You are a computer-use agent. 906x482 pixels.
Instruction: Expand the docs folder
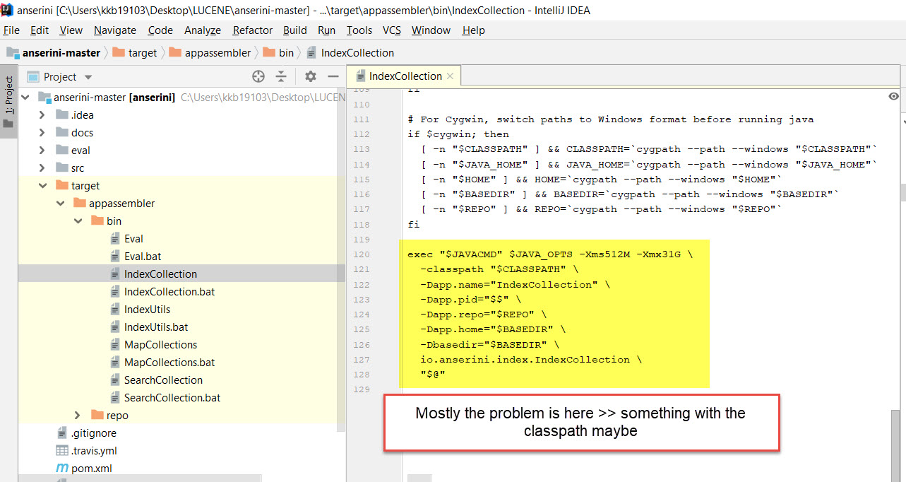(42, 133)
